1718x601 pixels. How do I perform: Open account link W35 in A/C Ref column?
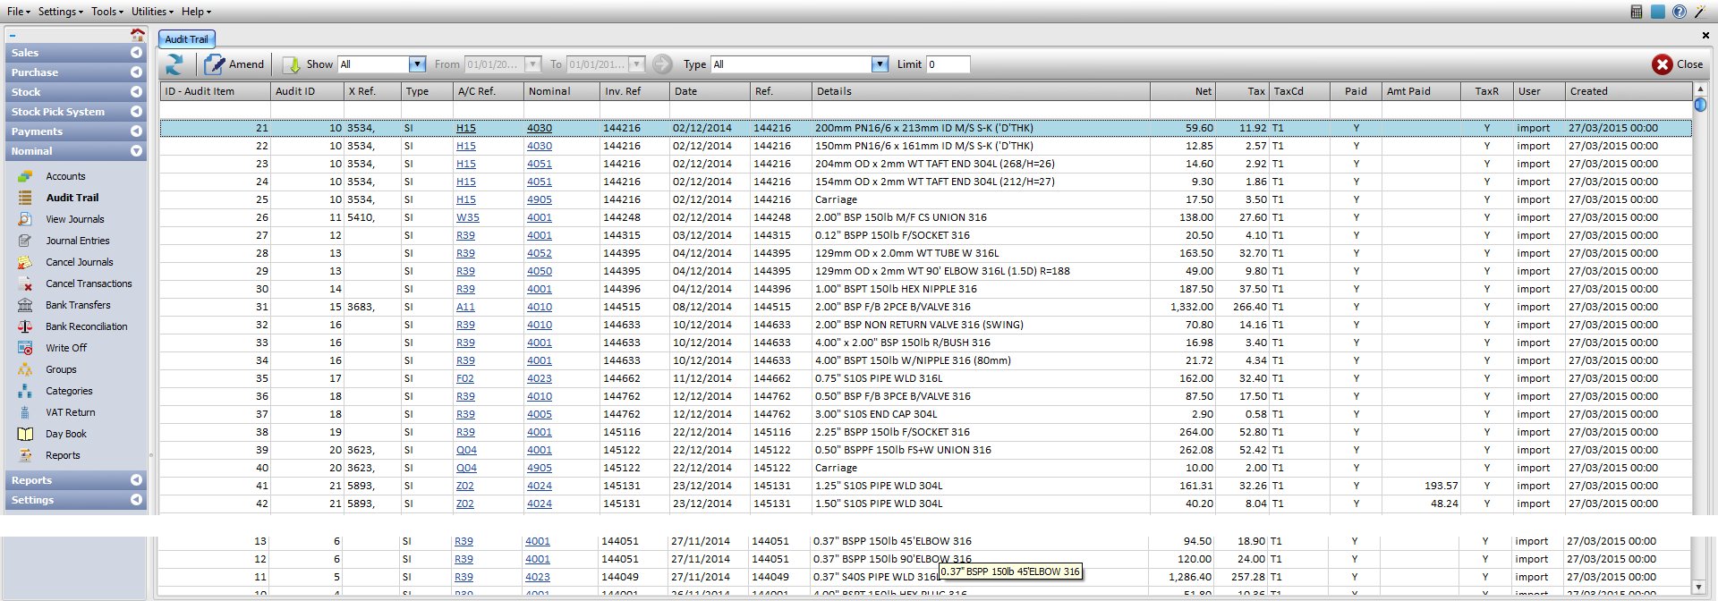pos(467,217)
